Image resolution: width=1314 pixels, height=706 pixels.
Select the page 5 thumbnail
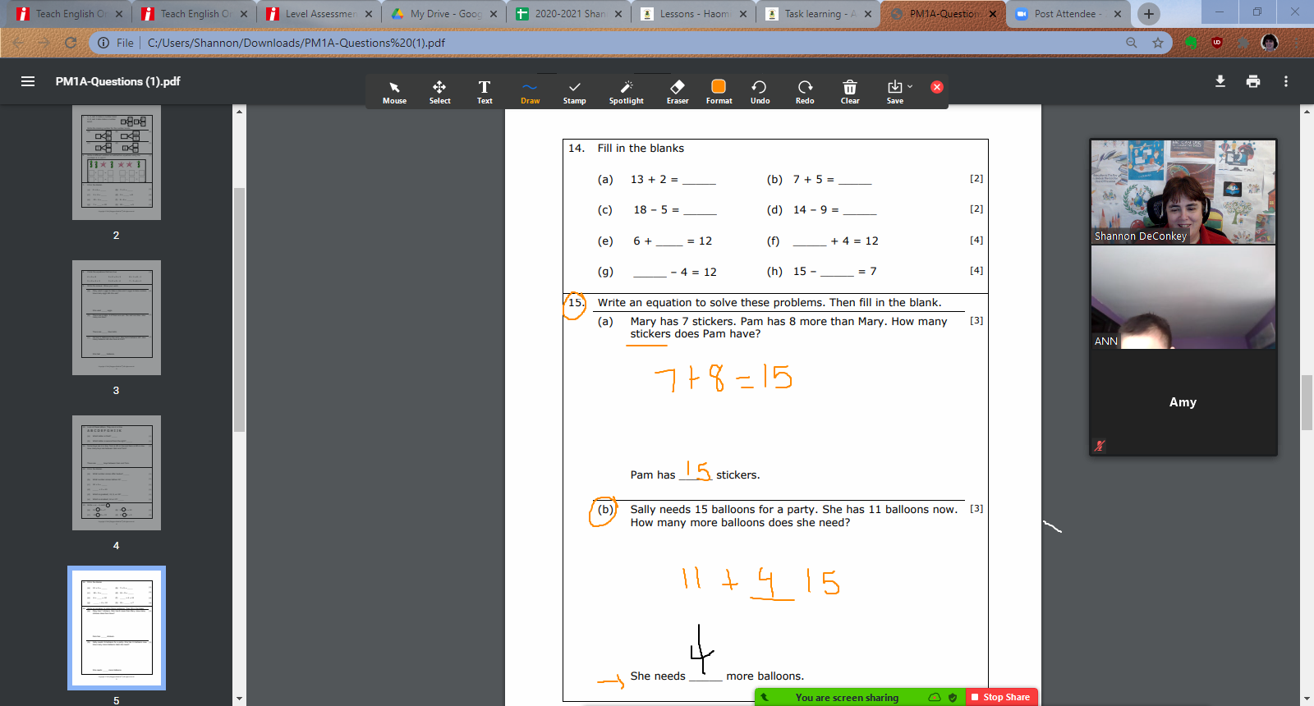[117, 628]
